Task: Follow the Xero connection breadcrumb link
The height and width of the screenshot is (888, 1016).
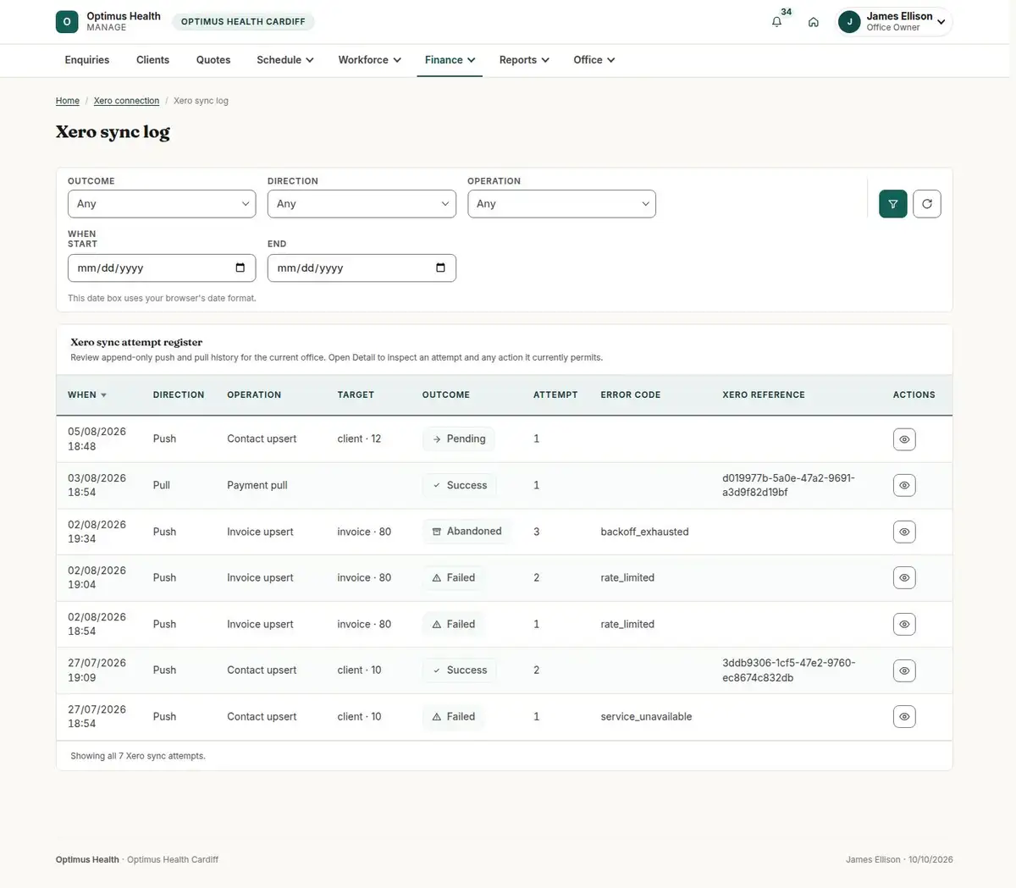Action: click(126, 101)
